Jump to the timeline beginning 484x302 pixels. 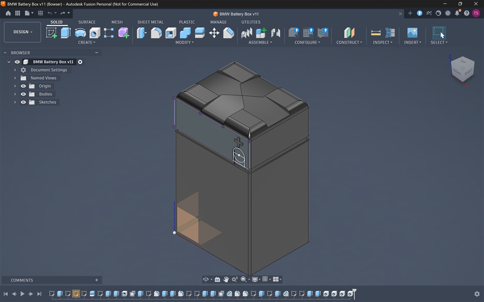5,294
